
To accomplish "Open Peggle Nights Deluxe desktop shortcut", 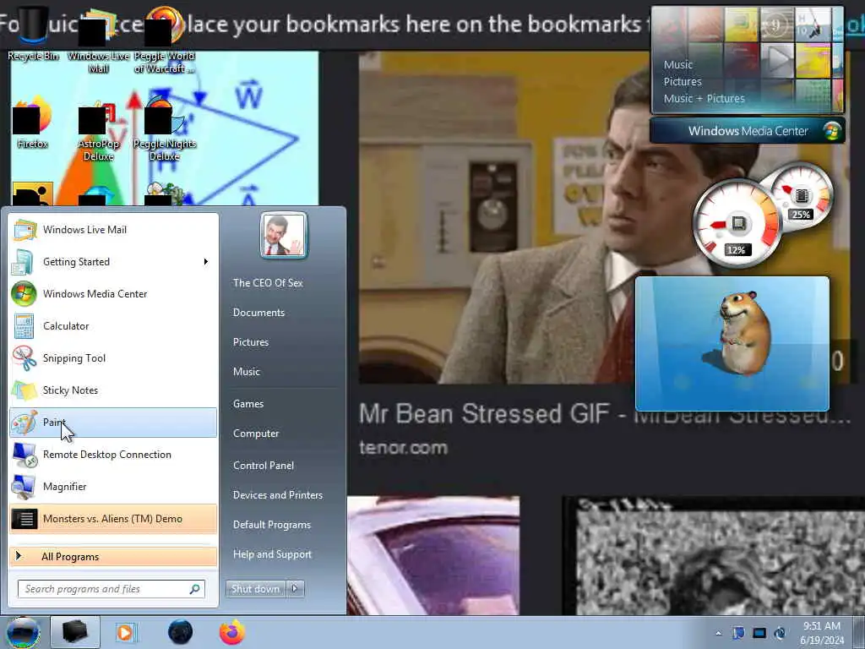I will (165, 128).
